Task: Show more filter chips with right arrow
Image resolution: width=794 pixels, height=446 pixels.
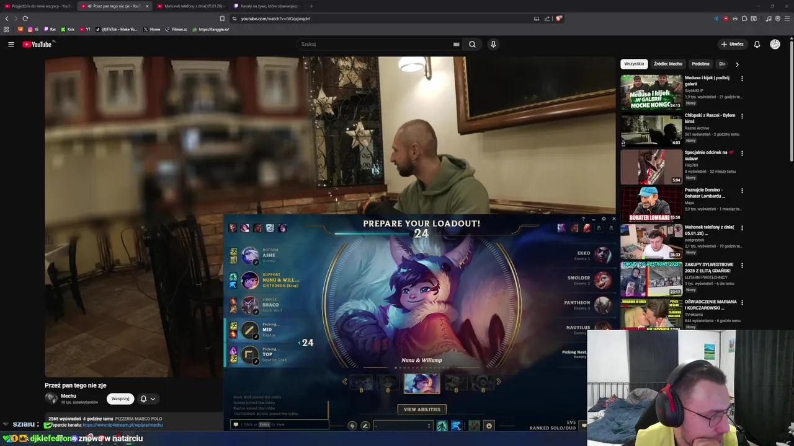Action: pyautogui.click(x=737, y=64)
